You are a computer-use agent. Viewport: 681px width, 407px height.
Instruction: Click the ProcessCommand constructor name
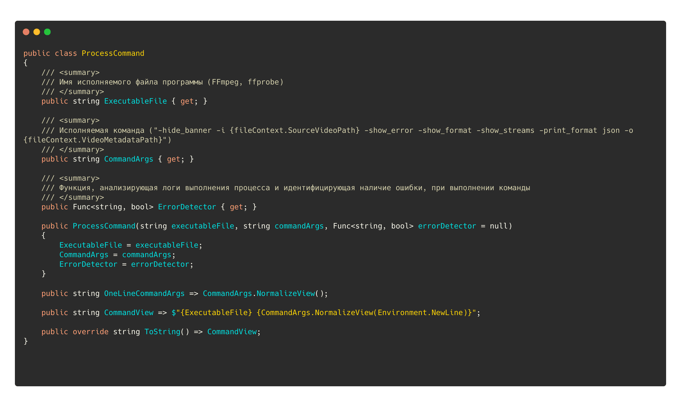[104, 226]
